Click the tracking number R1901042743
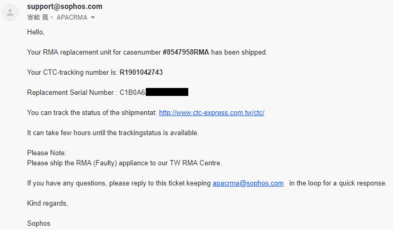Screen dimensions: 393x230 tap(141, 73)
